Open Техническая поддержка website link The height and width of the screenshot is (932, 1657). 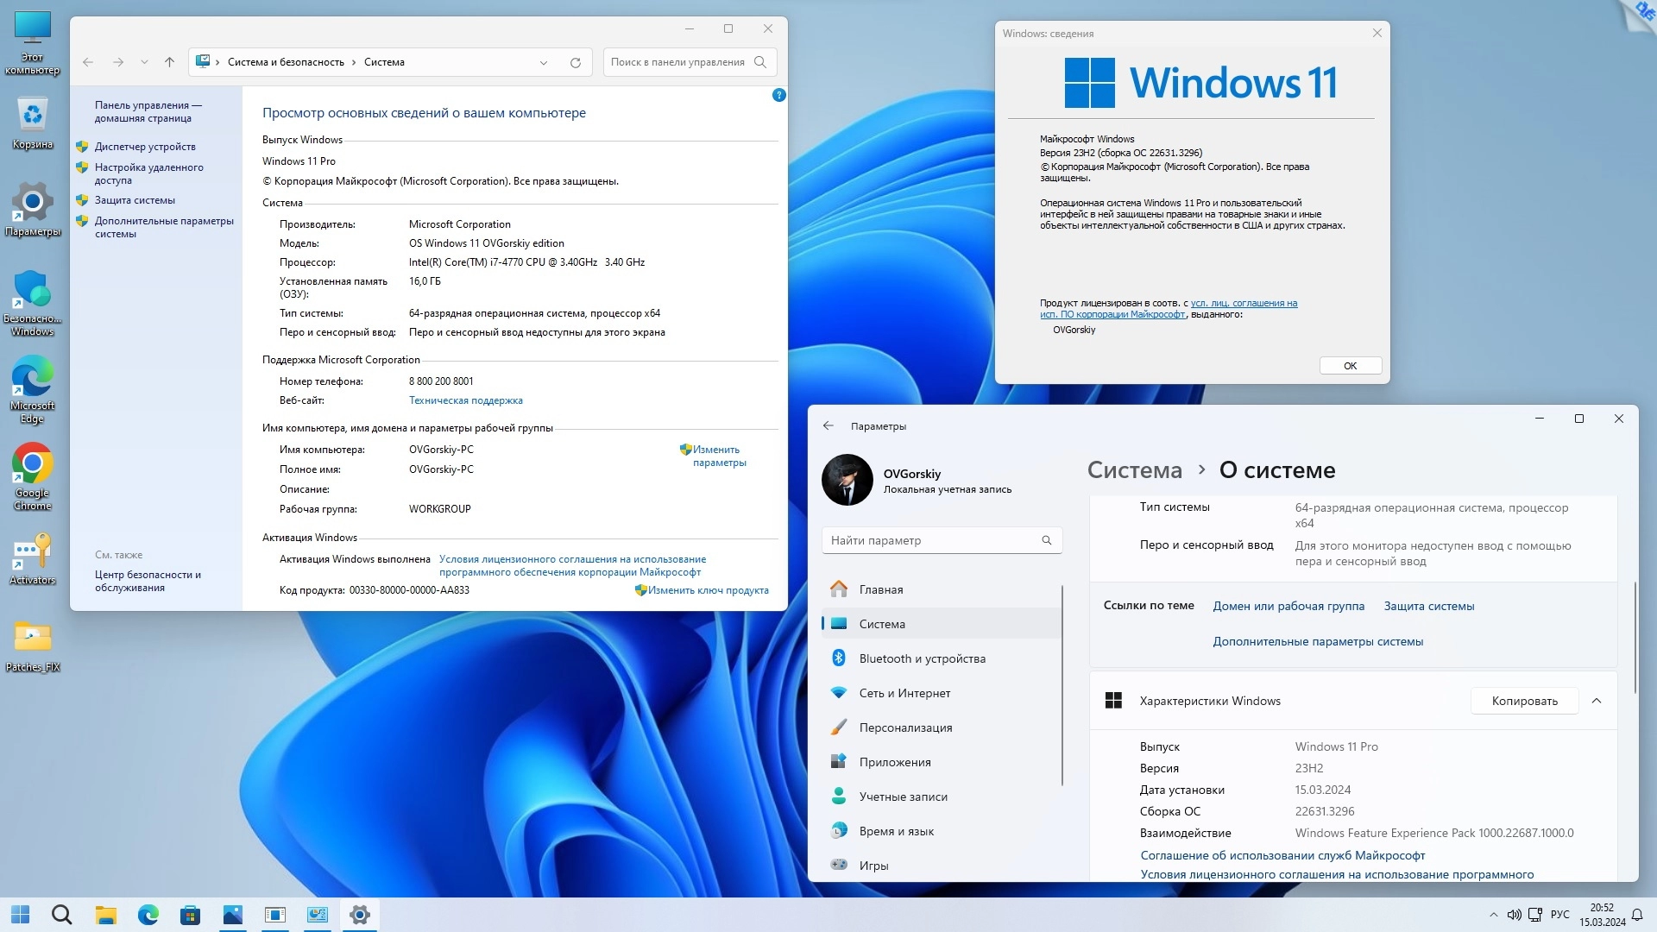pyautogui.click(x=465, y=400)
